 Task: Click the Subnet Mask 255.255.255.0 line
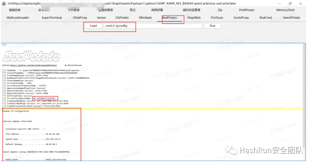(33, 139)
